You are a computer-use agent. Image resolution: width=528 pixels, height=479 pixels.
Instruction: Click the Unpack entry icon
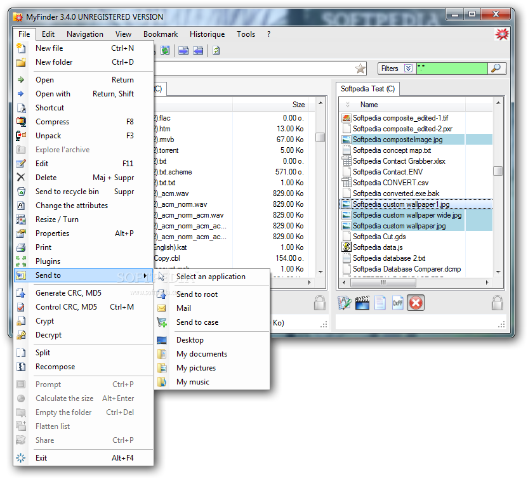pos(21,136)
